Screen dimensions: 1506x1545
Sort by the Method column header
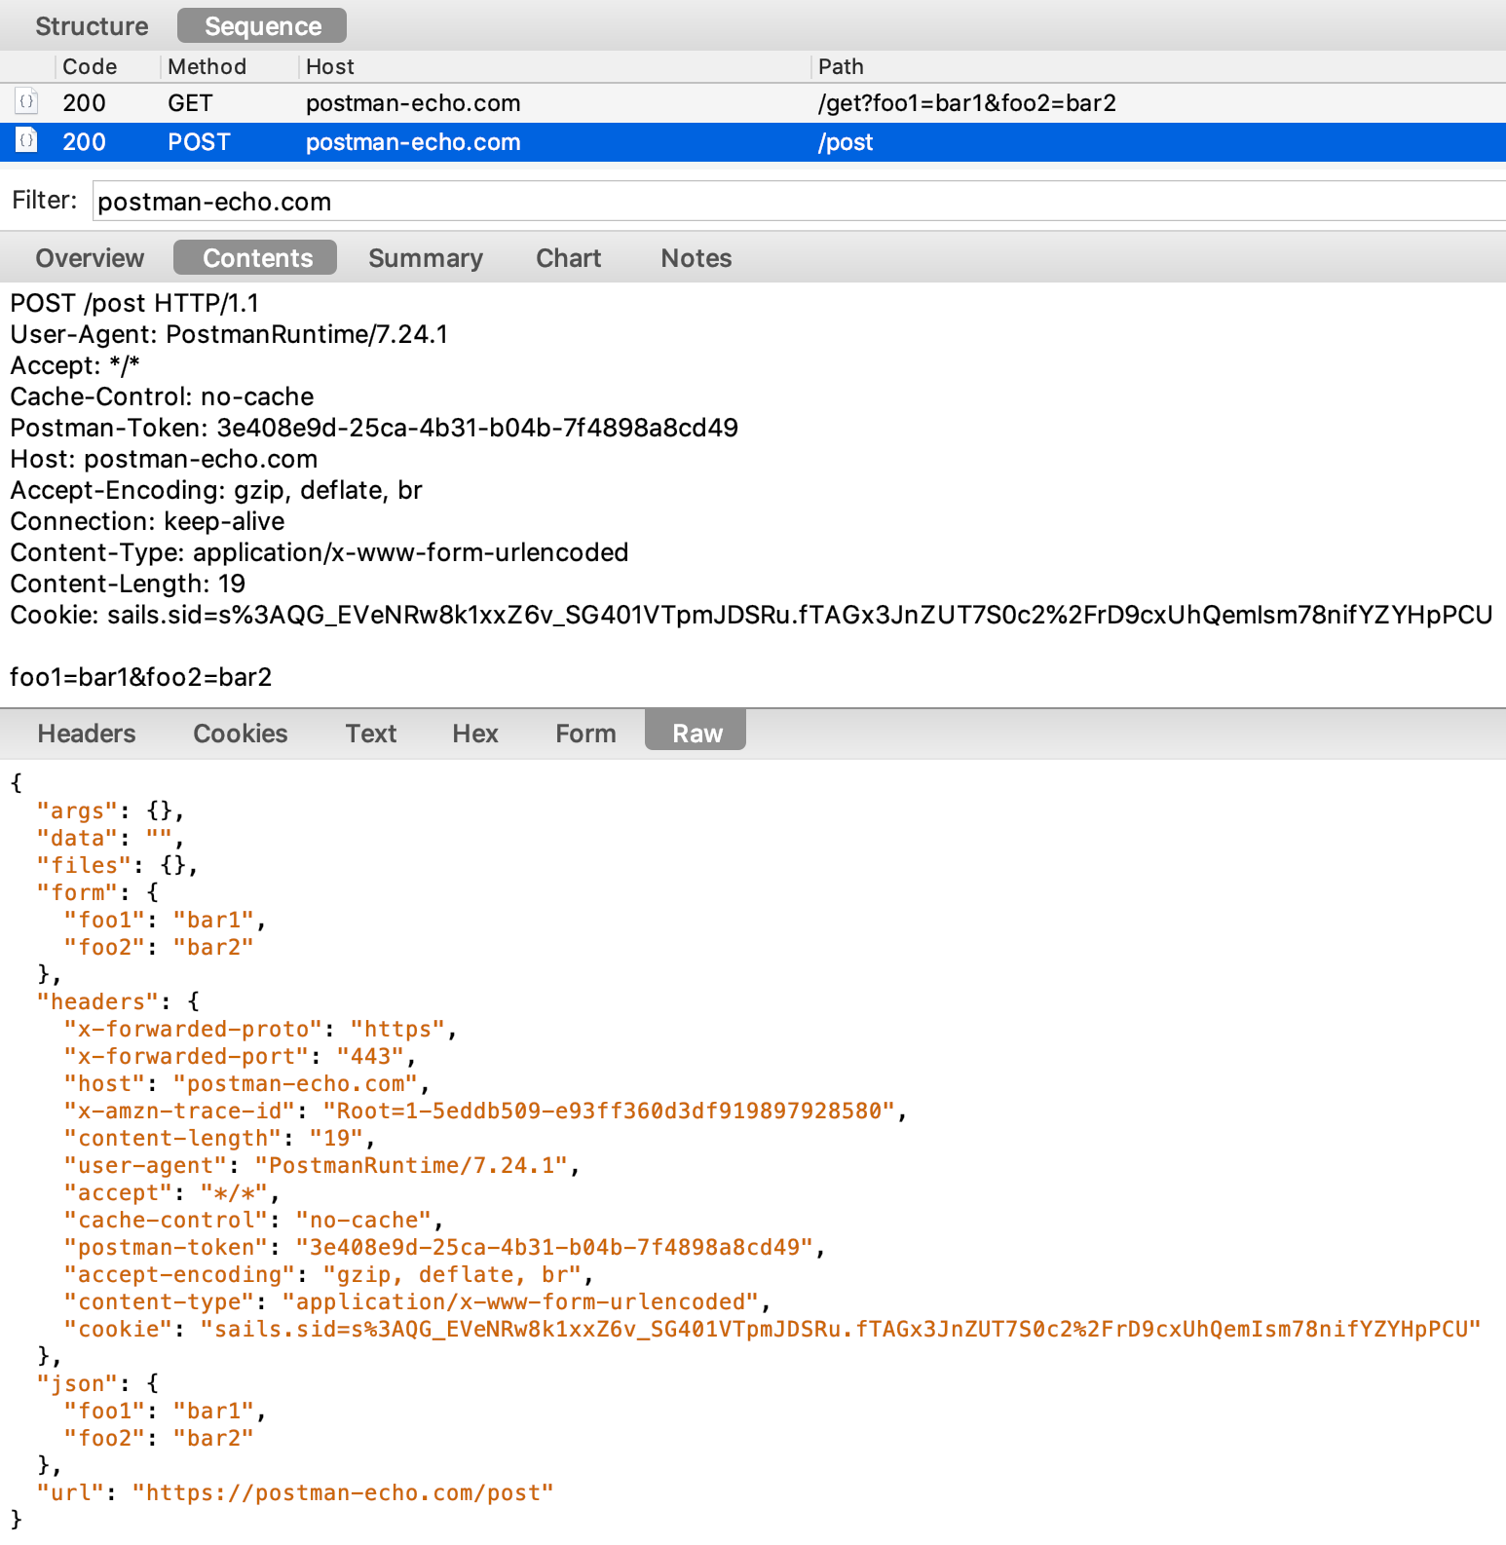[x=207, y=66]
